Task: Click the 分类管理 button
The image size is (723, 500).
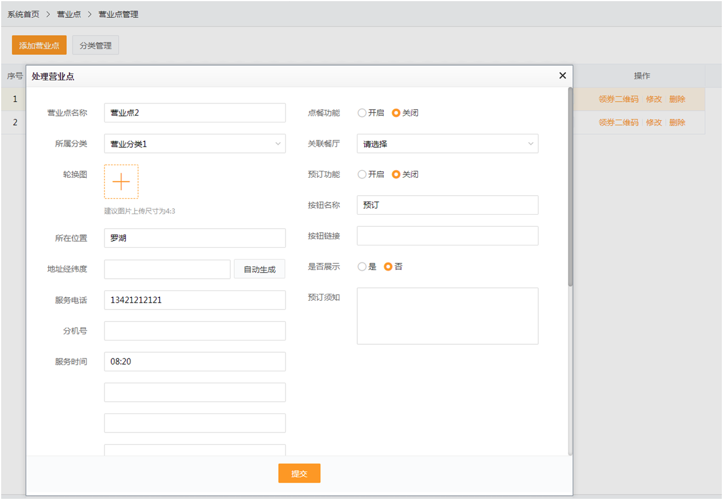Action: 96,46
